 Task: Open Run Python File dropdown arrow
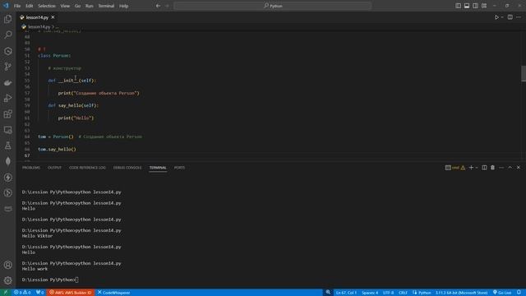tap(502, 17)
